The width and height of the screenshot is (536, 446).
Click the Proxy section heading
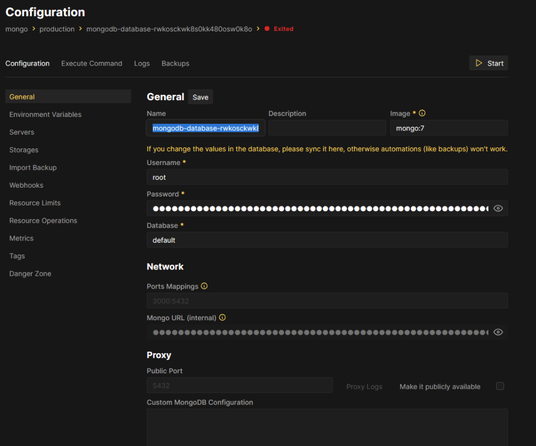point(159,355)
